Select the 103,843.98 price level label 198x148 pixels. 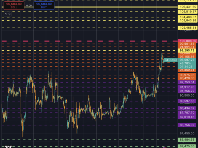point(188,20)
